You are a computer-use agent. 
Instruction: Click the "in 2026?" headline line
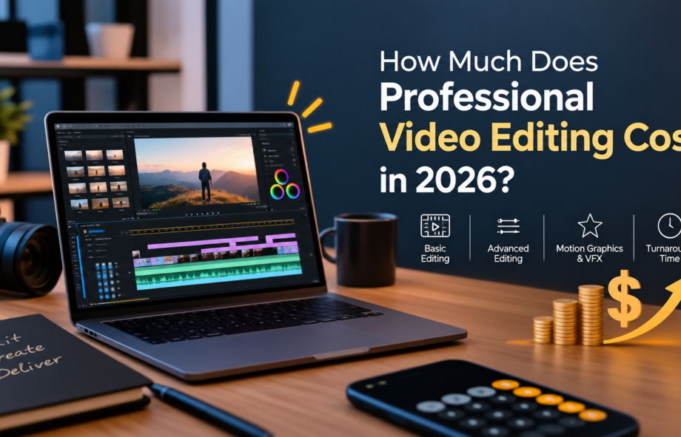[447, 179]
